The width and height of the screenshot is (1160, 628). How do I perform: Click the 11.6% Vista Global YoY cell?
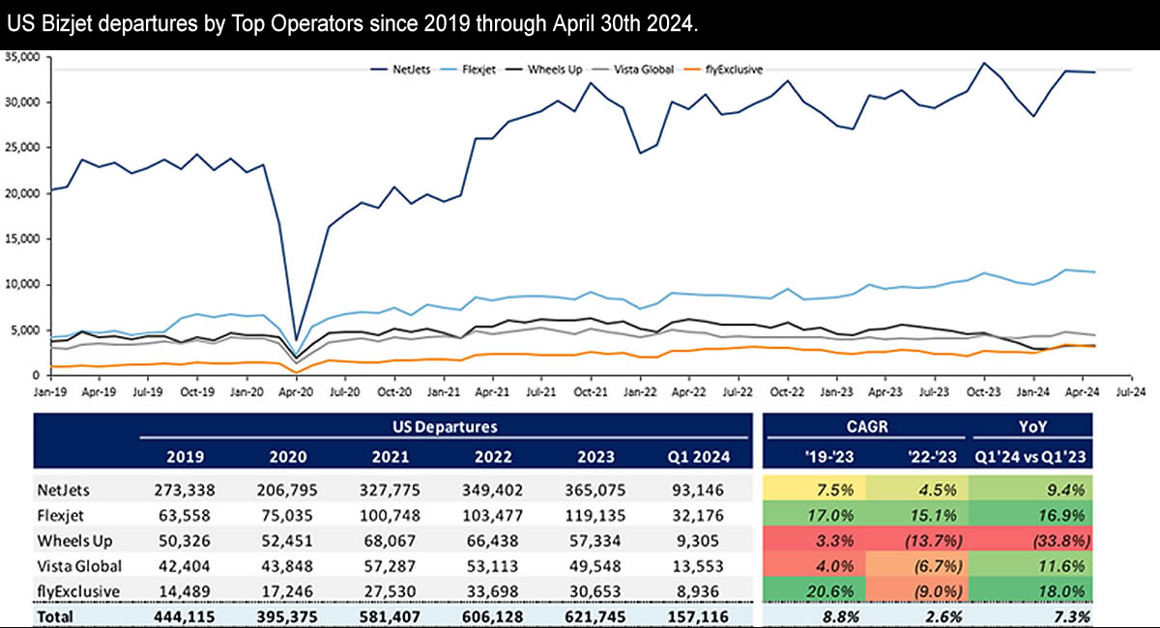click(x=1031, y=563)
